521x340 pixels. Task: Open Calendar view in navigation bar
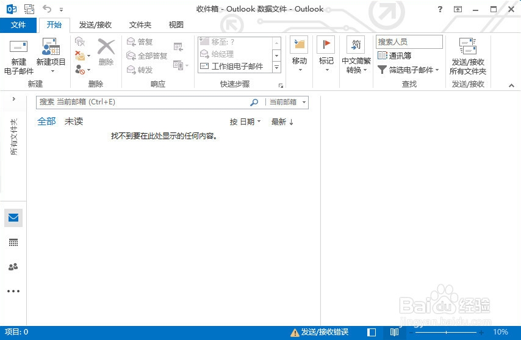pyautogui.click(x=13, y=242)
